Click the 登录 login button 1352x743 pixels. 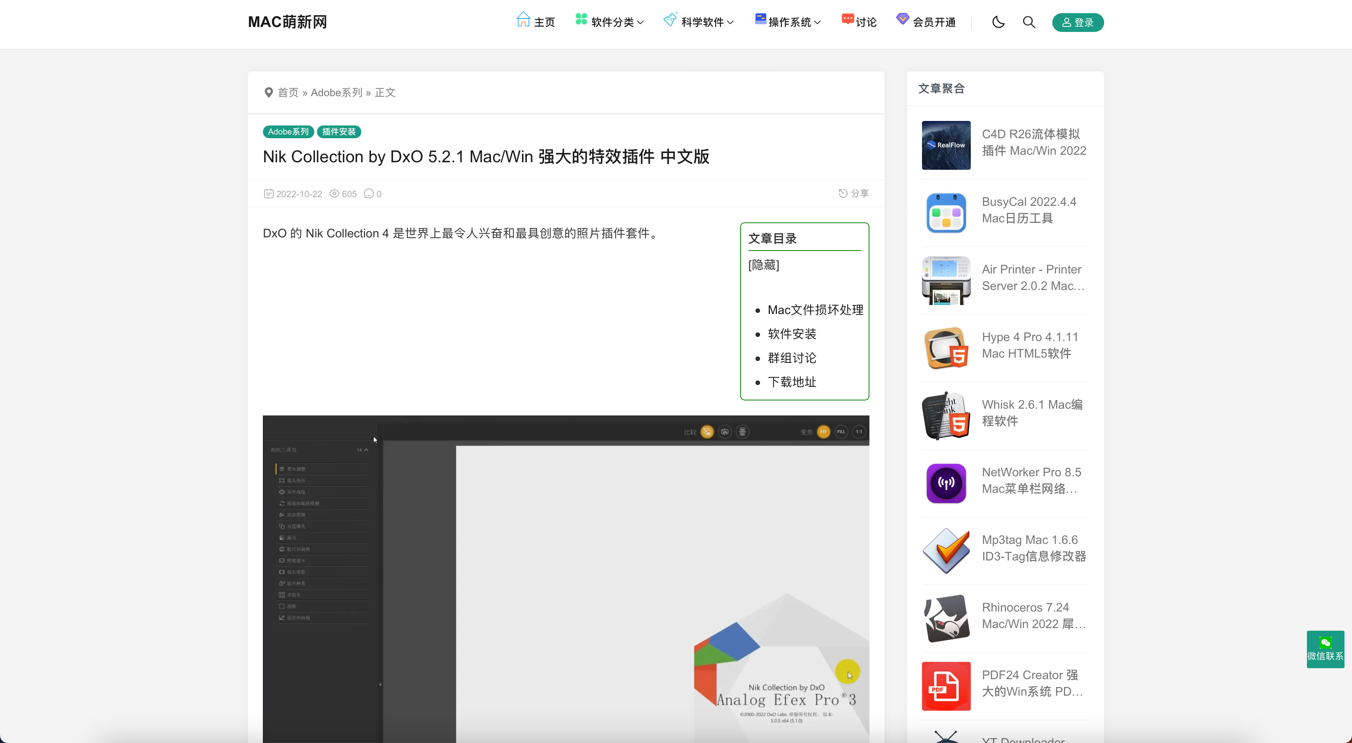pyautogui.click(x=1077, y=22)
